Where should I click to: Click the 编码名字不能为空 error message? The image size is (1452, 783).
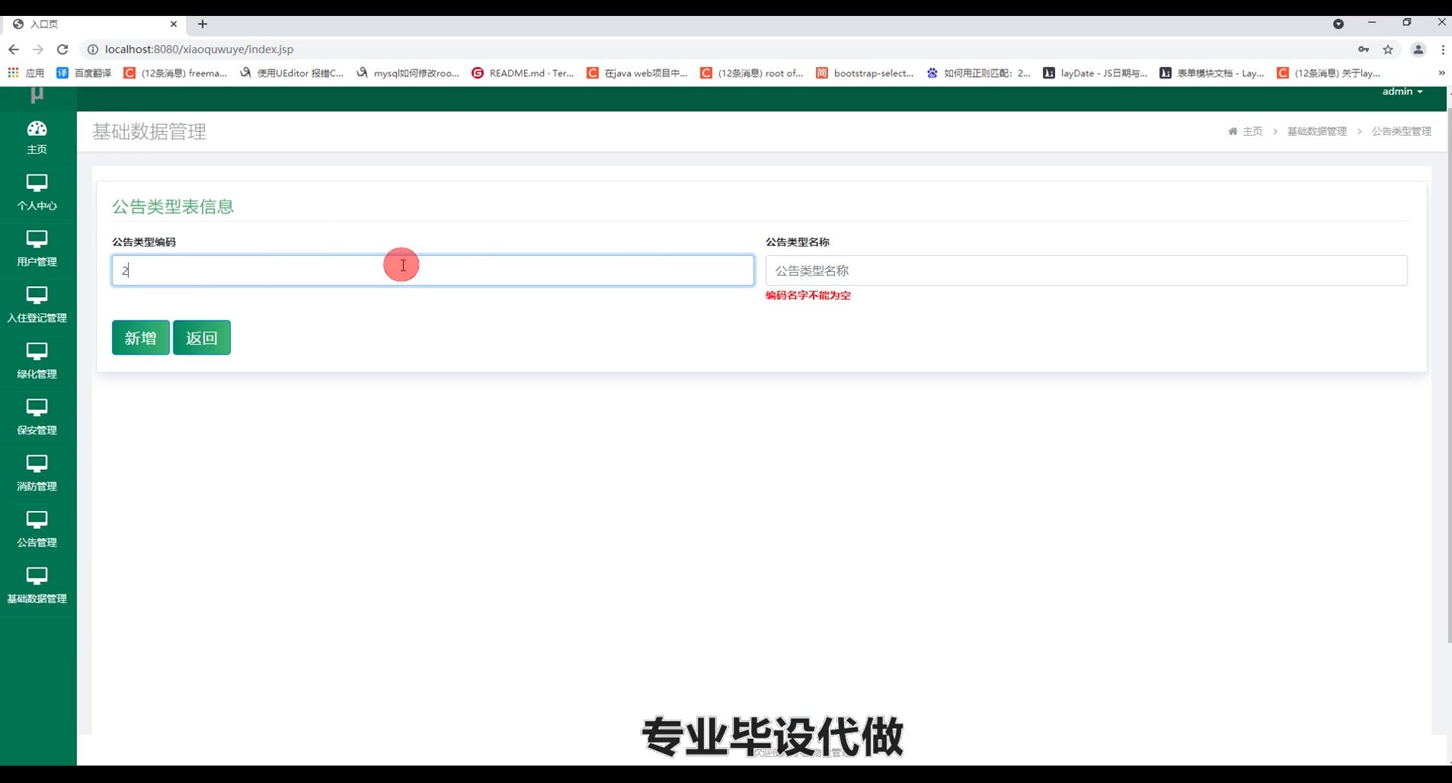pos(808,296)
